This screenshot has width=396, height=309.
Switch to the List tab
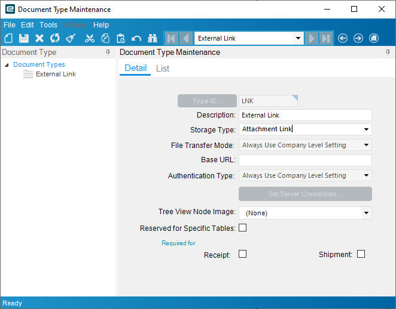click(x=163, y=69)
